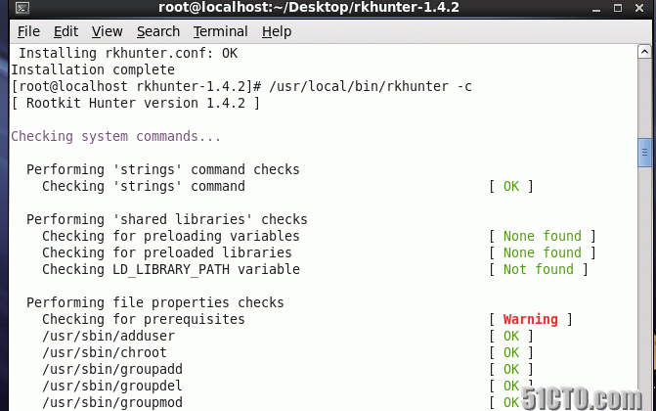The width and height of the screenshot is (656, 411).
Task: Maximize the terminal window
Action: click(618, 8)
